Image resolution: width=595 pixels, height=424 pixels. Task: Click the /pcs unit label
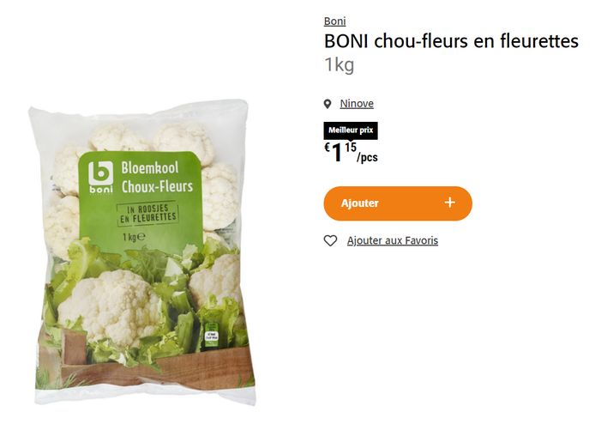[367, 157]
